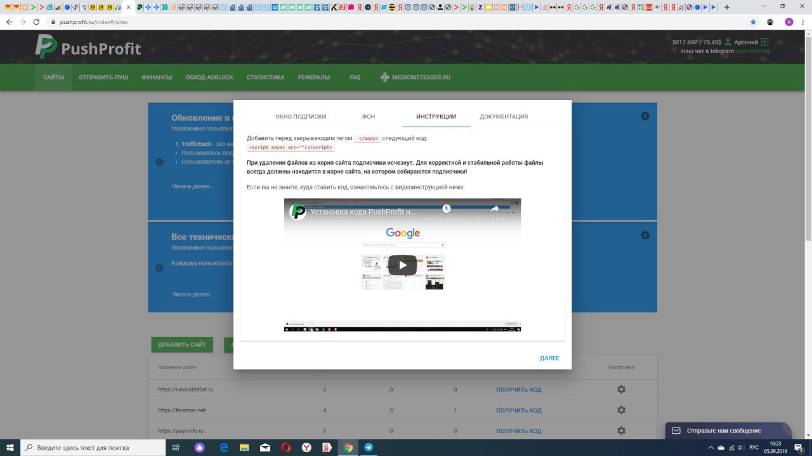Open the Mail app from taskbar

(x=265, y=447)
